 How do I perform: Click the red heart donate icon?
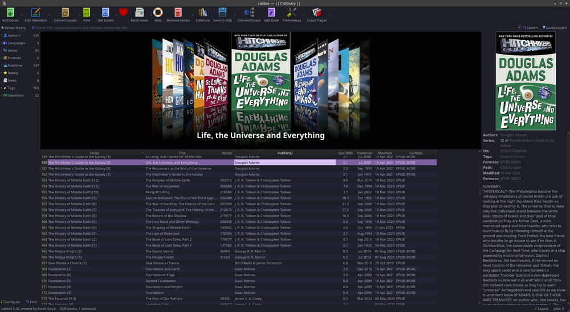tap(123, 13)
